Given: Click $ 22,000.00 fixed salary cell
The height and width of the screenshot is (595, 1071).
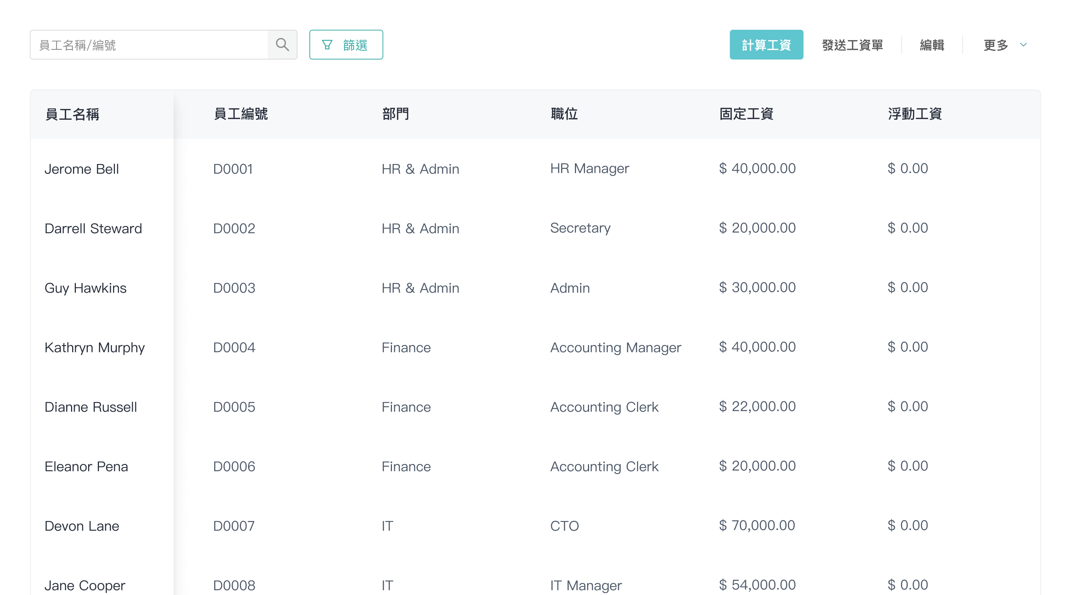Looking at the screenshot, I should click(757, 406).
